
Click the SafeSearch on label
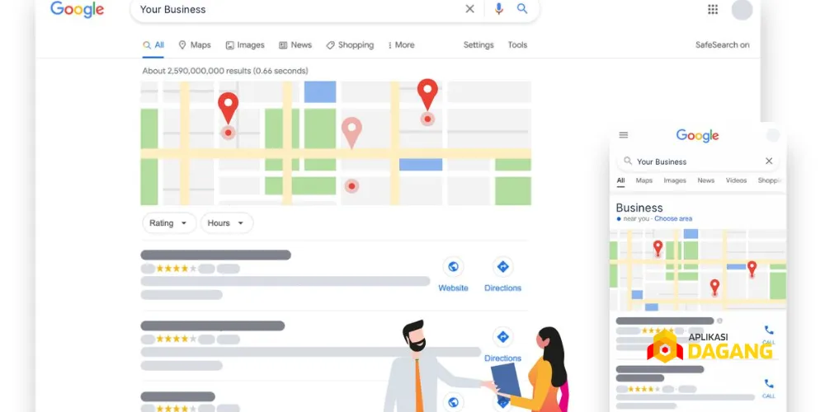723,45
